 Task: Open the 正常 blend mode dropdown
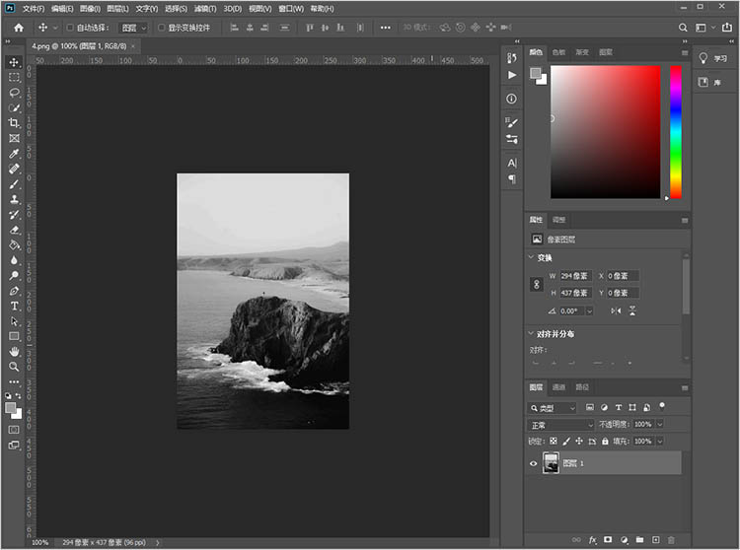point(560,424)
